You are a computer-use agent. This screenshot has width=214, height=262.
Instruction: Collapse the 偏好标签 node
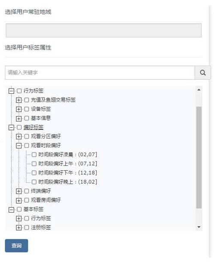[11, 127]
